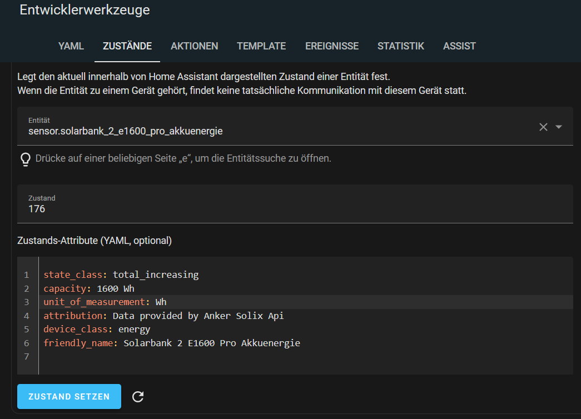Select the unit_of_measurement line in editor

pyautogui.click(x=105, y=302)
